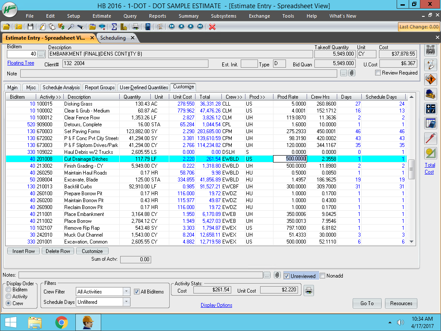Screen dimensions: 441x331
Task: Uncheck the Unreviewed checkbox
Action: pos(286,276)
